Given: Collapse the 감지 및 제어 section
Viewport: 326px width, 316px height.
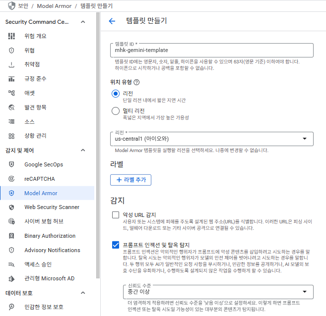Looking at the screenshot, I should [x=83, y=150].
